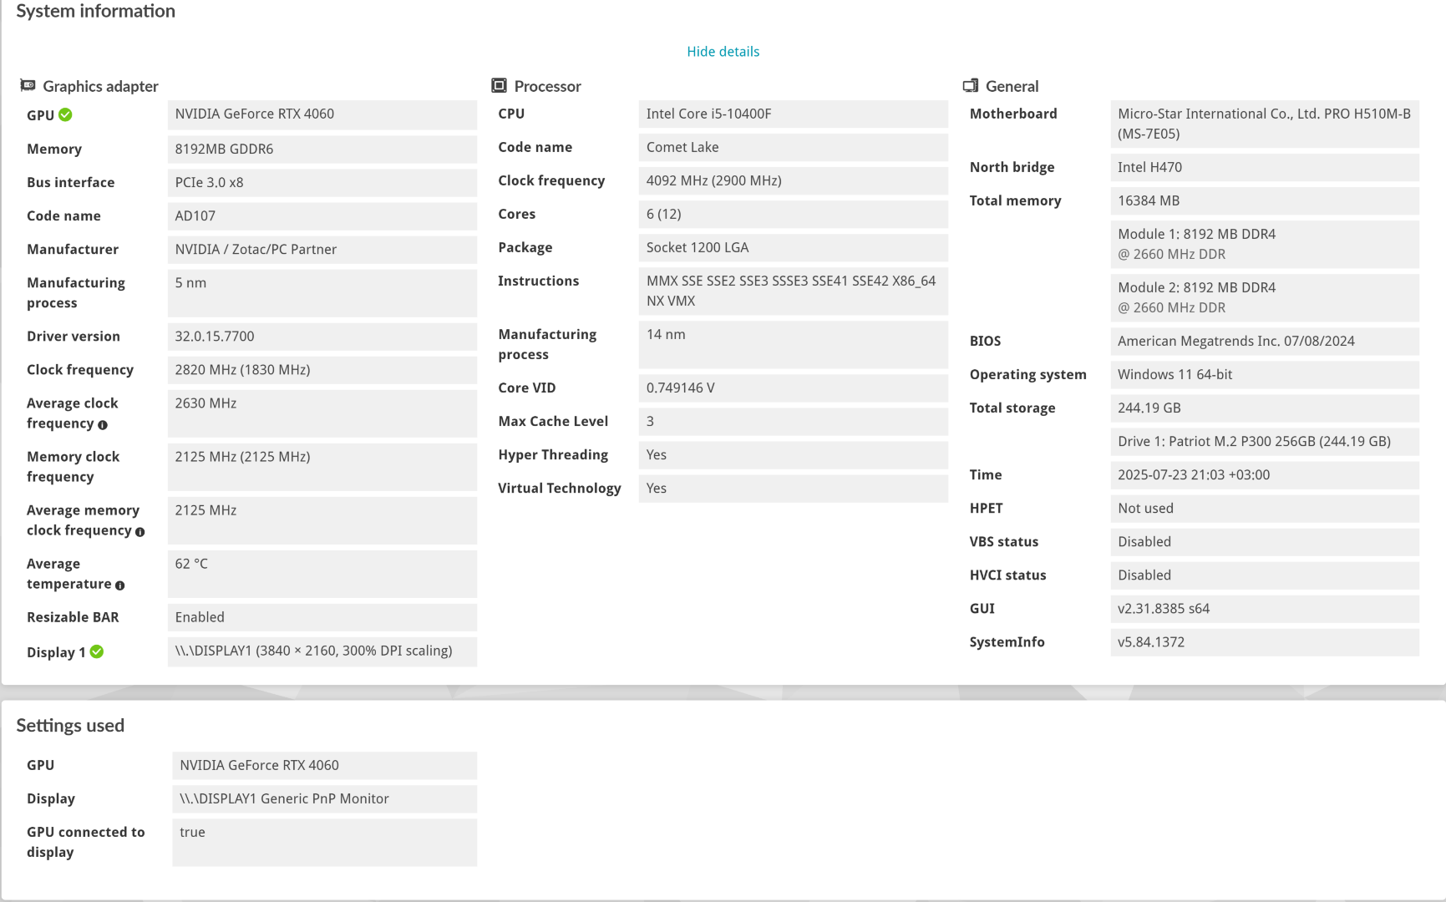This screenshot has height=902, width=1446.
Task: Click the General system icon
Action: coord(970,85)
